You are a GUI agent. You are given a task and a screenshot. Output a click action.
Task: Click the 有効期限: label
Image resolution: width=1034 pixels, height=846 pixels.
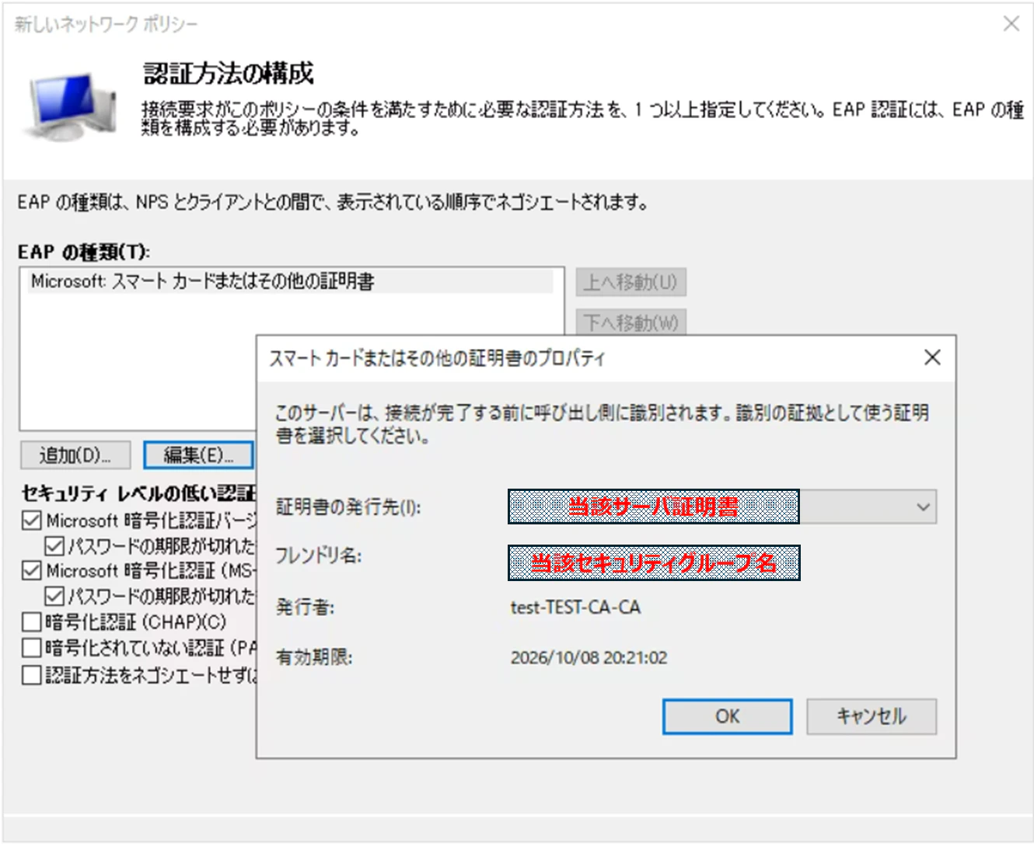coord(314,658)
